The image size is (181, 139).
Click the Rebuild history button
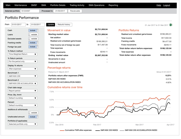point(64,24)
